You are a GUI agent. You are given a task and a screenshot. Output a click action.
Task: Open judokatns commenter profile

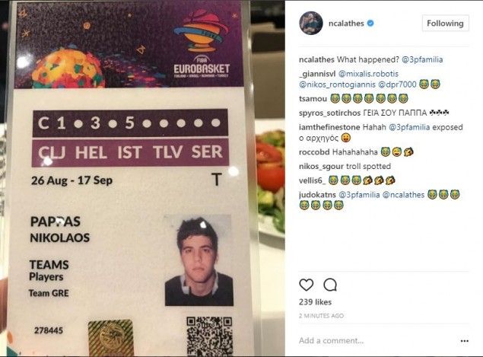[x=317, y=195]
